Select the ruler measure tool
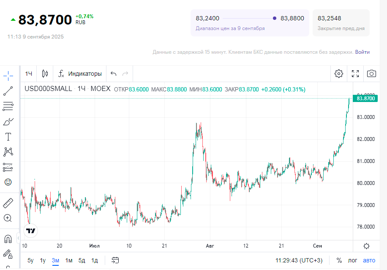Image resolution: width=387 pixels, height=270 pixels. coord(8,203)
